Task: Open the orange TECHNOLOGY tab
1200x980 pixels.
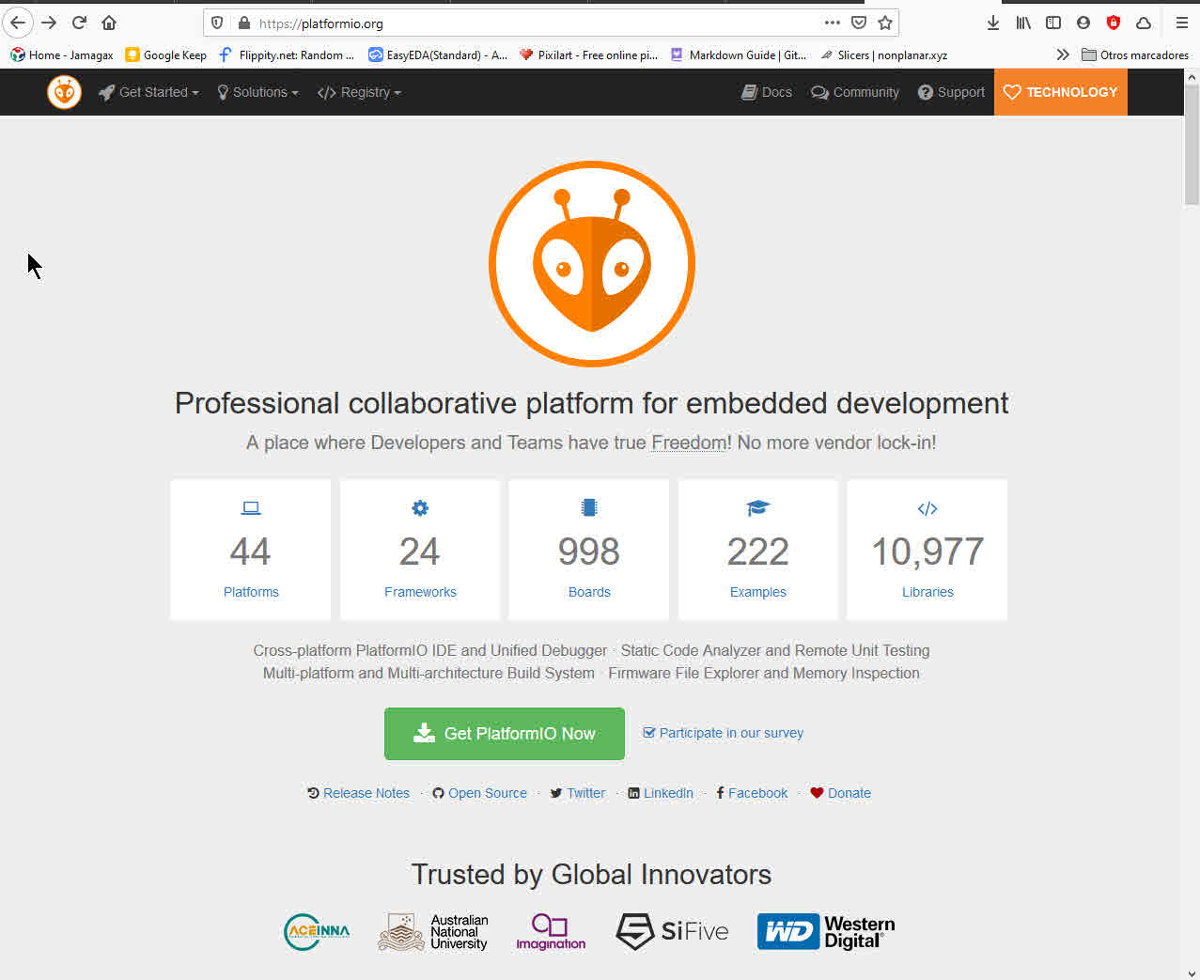Action: [1061, 92]
